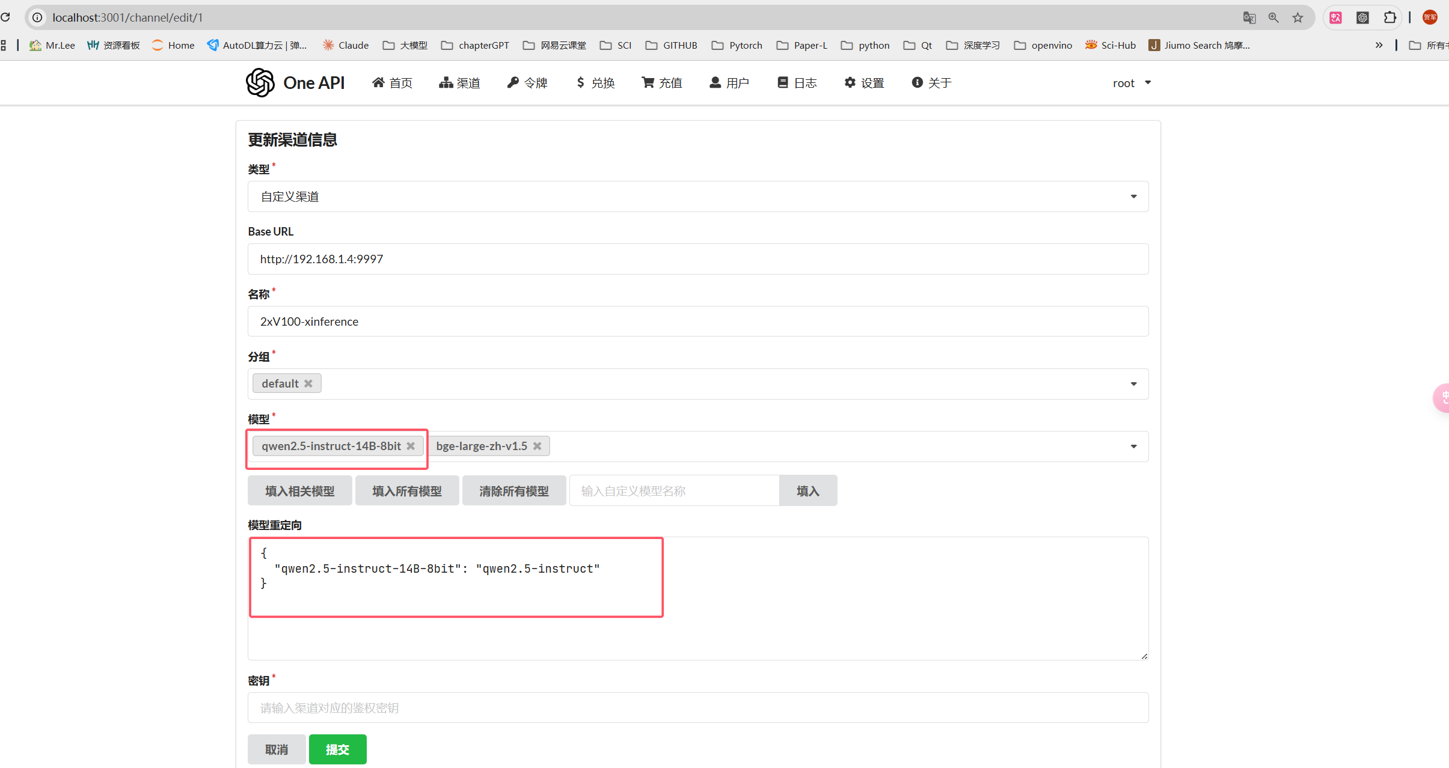Open the browser extensions puzzle icon

click(x=1389, y=17)
